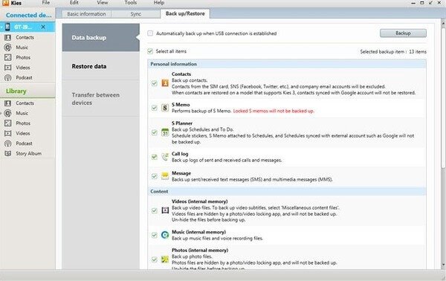Open Contacts under connected device

tap(25, 37)
